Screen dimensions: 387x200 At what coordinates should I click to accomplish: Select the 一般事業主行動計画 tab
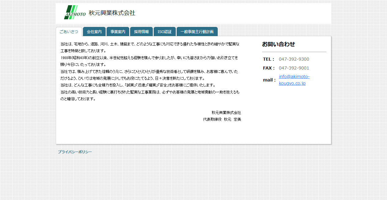[197, 31]
